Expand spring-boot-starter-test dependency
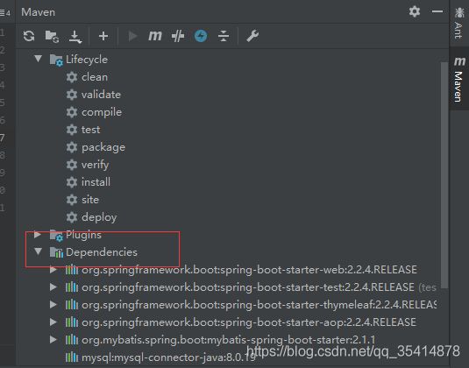 53,287
